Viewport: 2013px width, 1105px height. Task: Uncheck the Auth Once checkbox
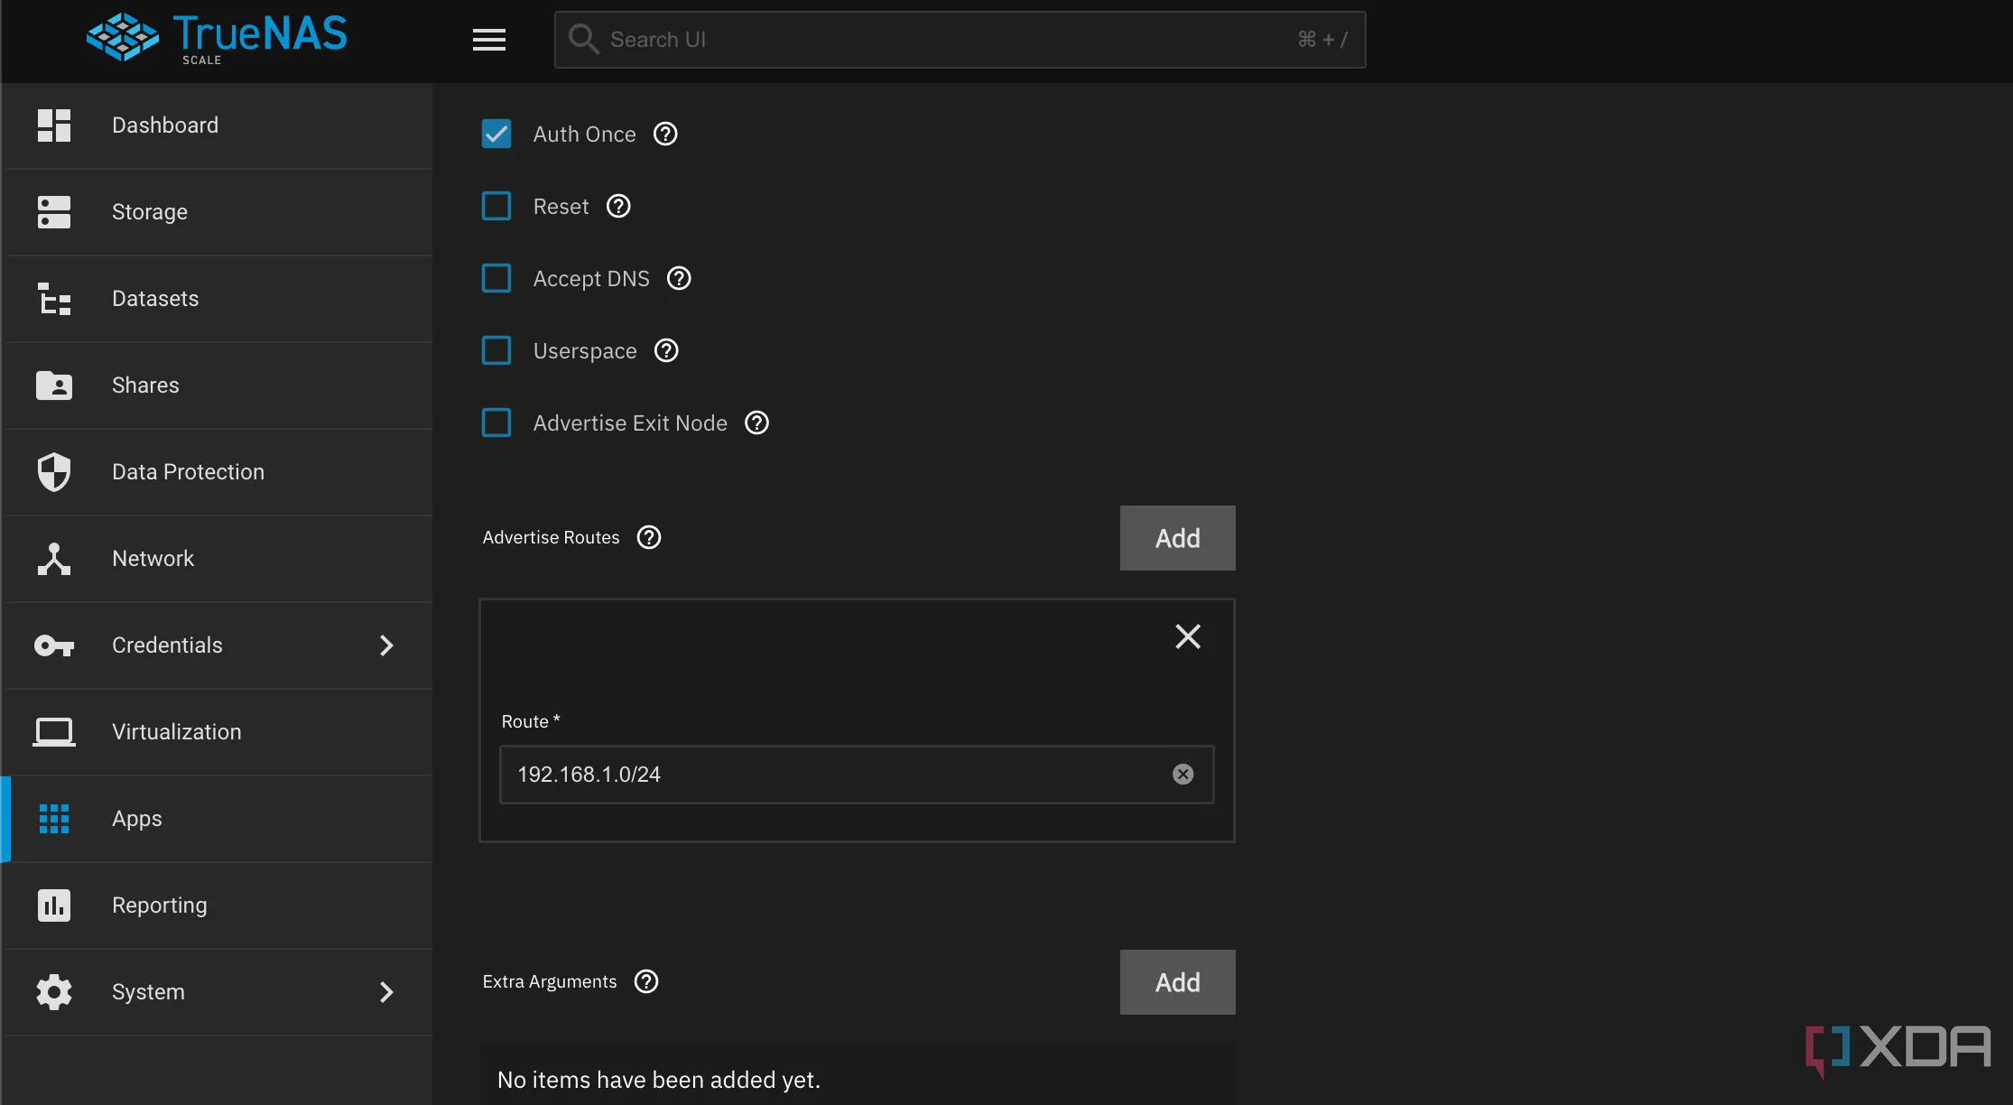click(x=496, y=134)
